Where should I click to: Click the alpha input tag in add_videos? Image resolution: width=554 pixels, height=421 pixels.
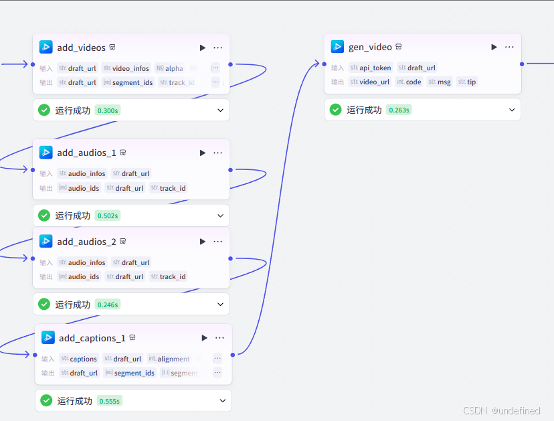169,68
